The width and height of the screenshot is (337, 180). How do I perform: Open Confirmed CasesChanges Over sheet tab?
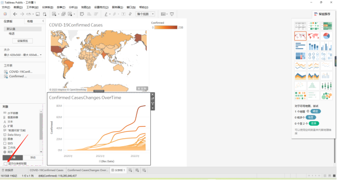[87, 170]
